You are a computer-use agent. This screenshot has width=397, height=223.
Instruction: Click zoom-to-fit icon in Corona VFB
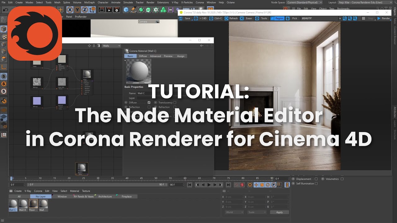tap(355, 18)
